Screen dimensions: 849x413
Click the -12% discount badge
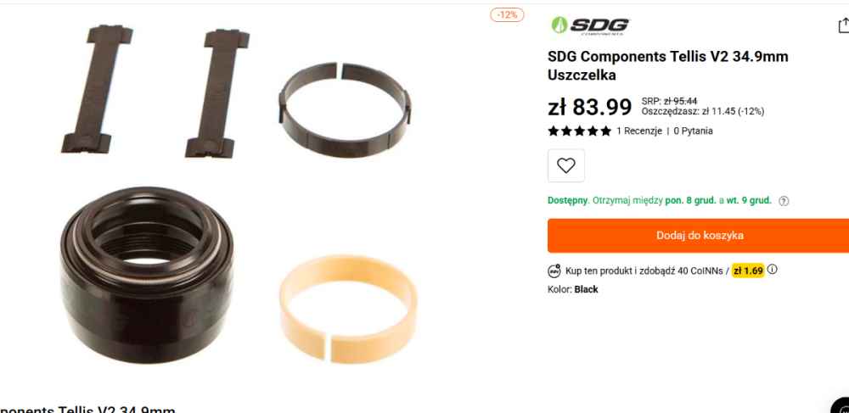507,15
